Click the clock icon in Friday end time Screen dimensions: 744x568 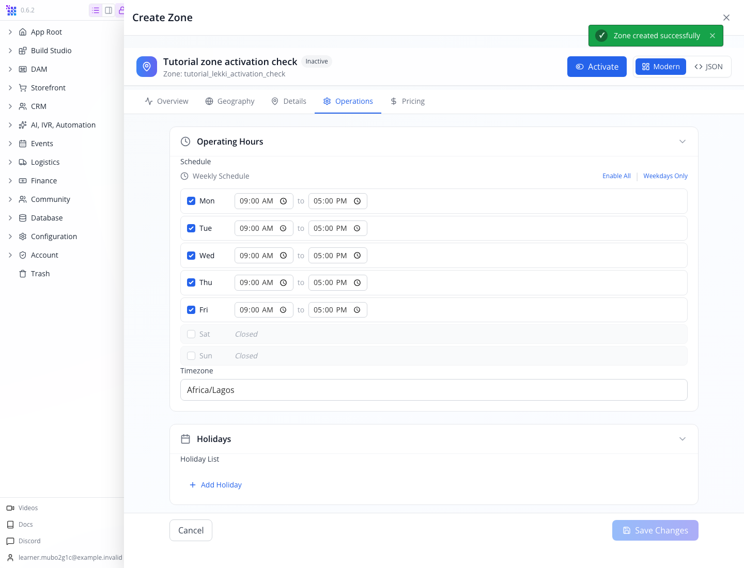[x=357, y=310]
